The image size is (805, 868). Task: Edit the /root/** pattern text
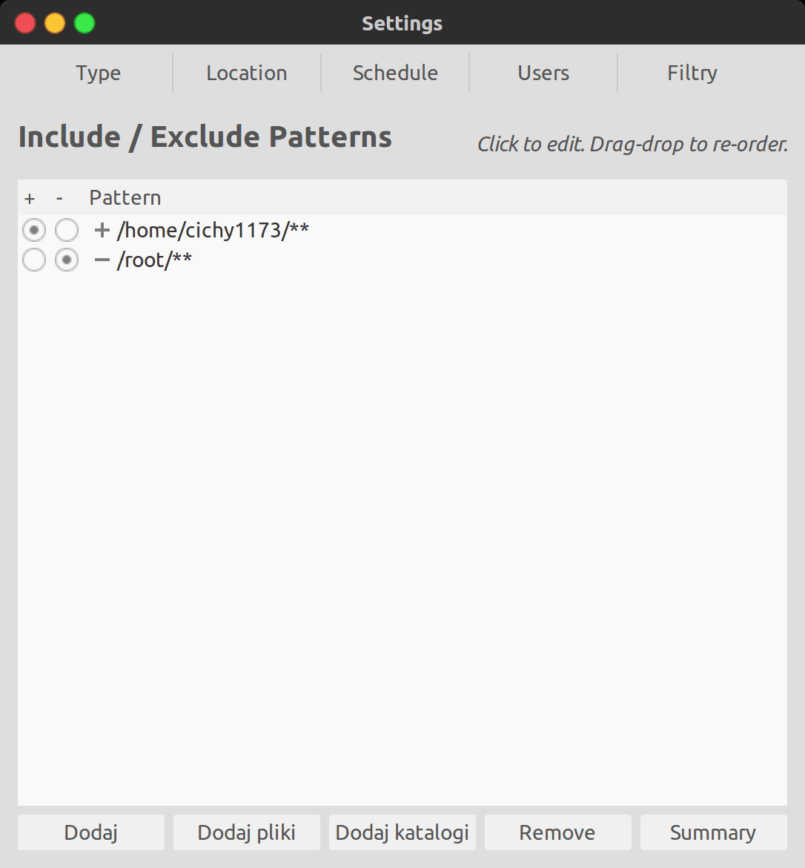154,260
